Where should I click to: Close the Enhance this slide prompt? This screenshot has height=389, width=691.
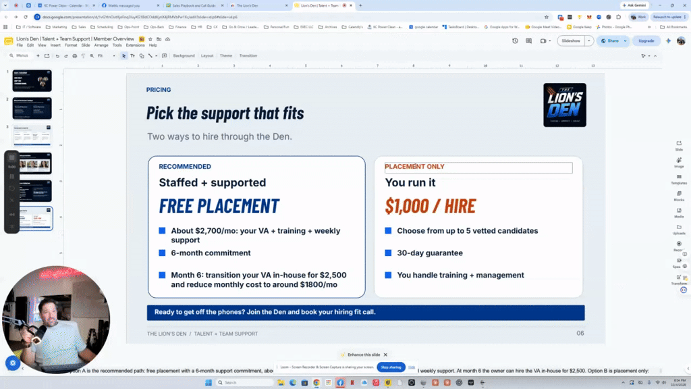(x=385, y=355)
